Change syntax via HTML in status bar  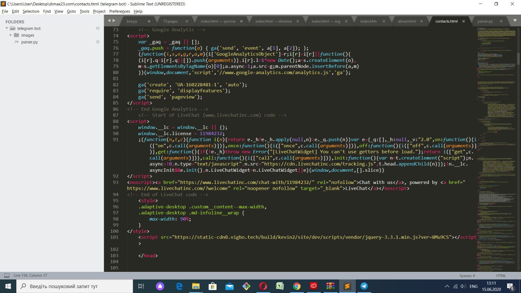pos(501,276)
